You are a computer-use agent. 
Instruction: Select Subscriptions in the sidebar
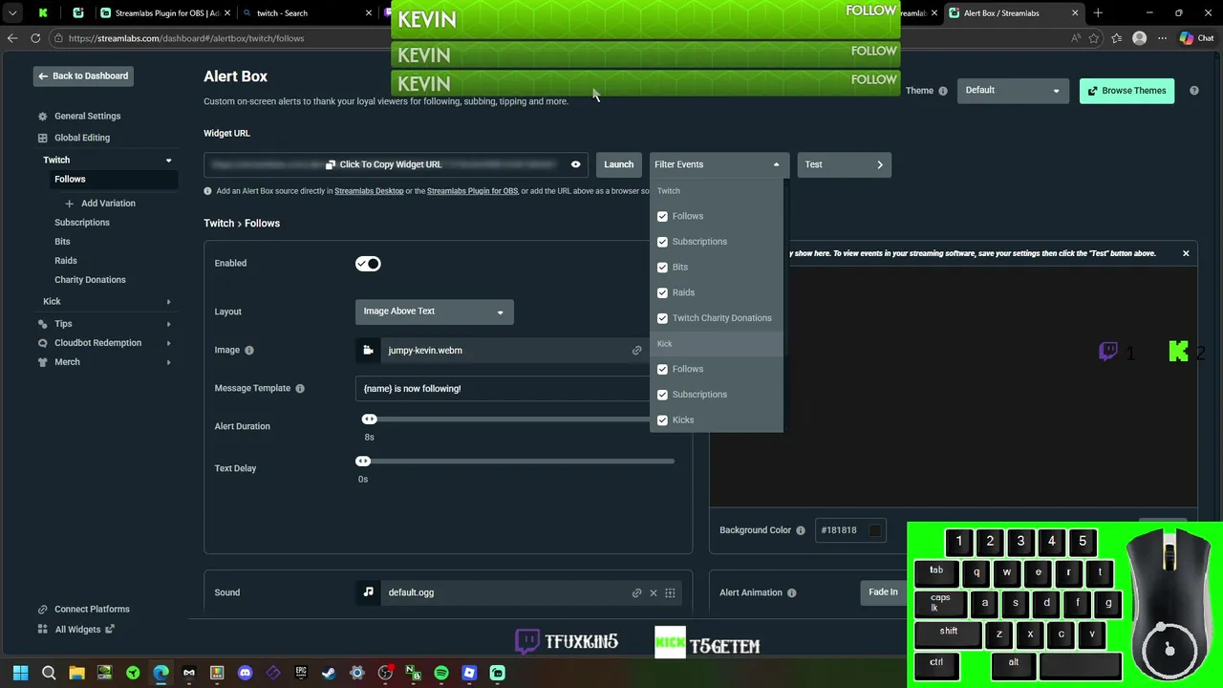[x=82, y=223]
